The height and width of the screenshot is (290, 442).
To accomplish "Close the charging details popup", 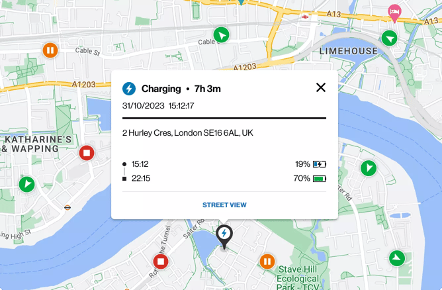I will (321, 87).
